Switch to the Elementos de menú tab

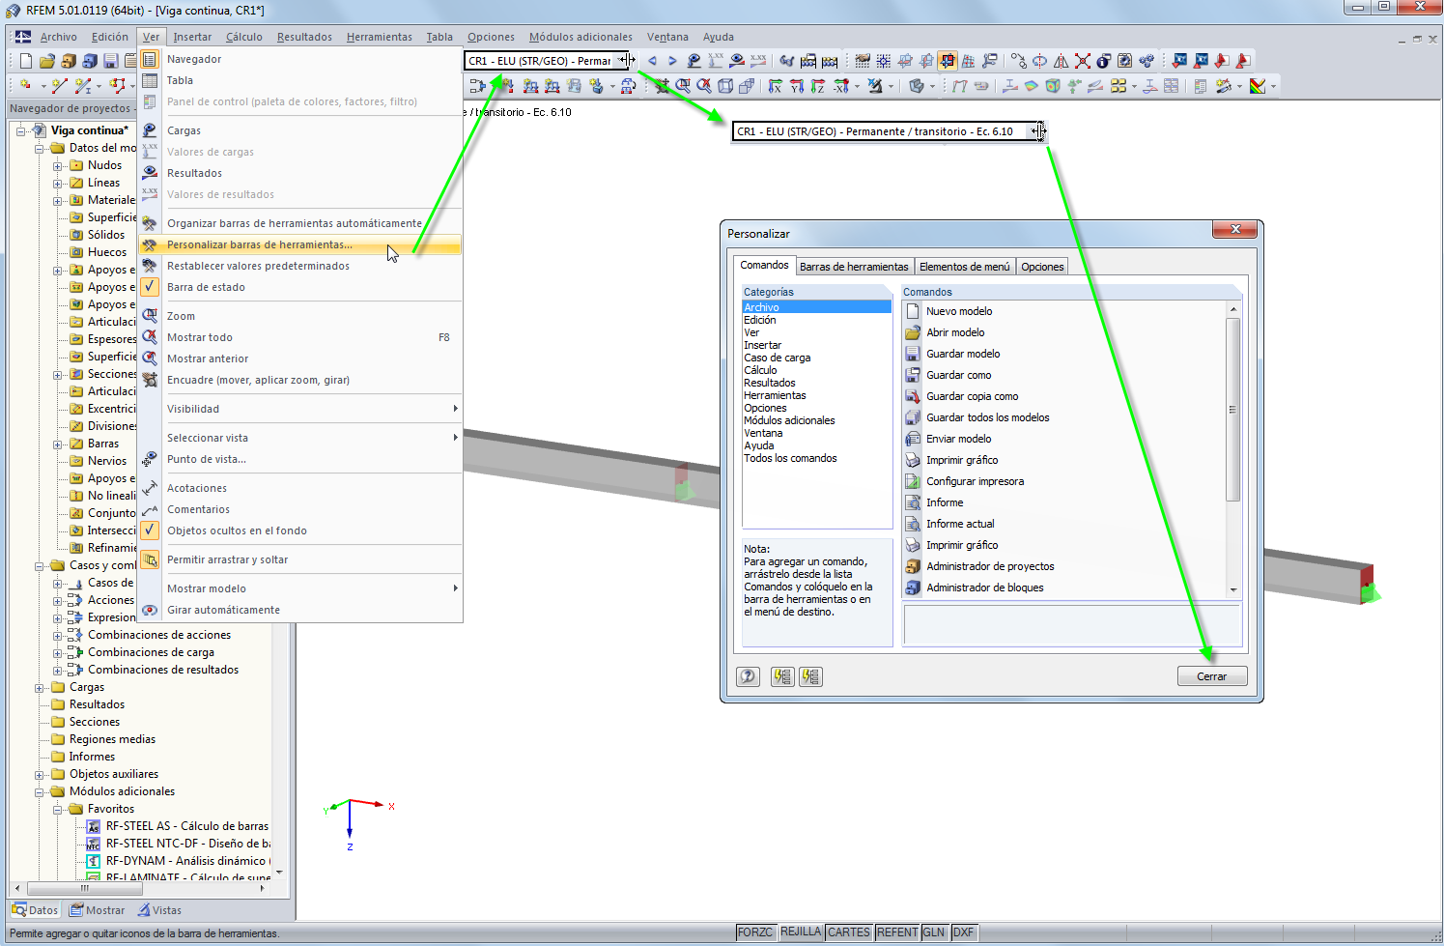click(965, 267)
